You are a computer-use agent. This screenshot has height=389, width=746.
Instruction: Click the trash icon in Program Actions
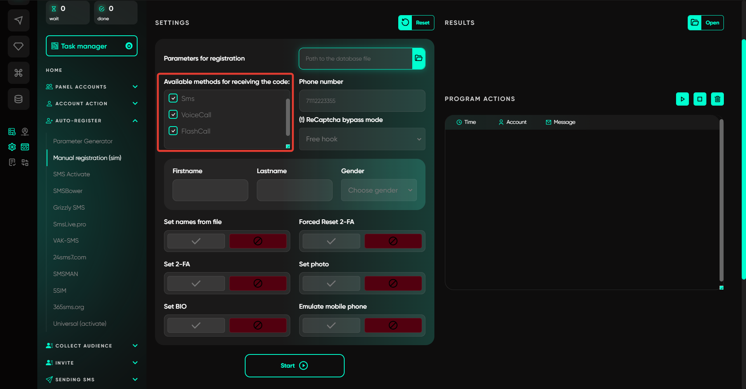point(717,99)
